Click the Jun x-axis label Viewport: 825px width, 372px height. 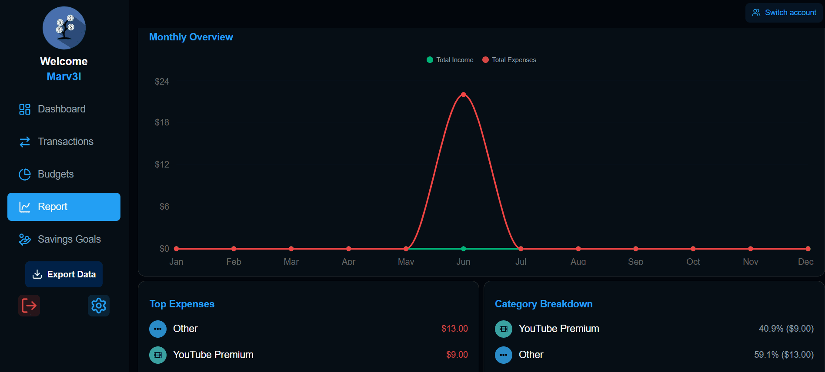pyautogui.click(x=463, y=262)
